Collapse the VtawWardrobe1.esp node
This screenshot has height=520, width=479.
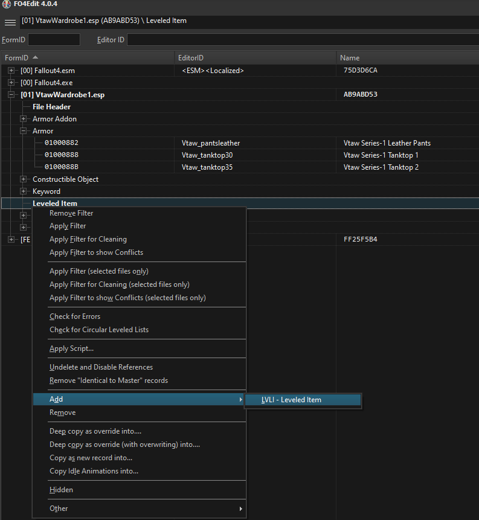pyautogui.click(x=11, y=94)
